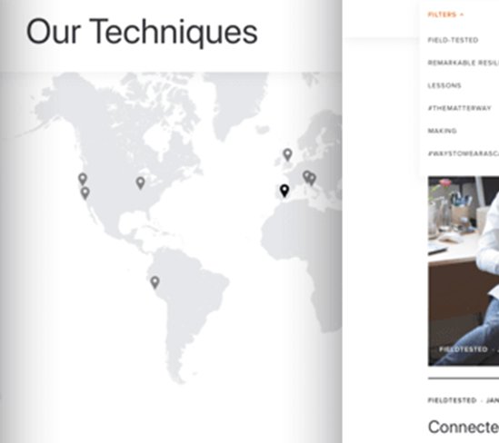Screen dimensions: 499x443
Task: Open the office desk article photo
Action: click(x=464, y=271)
